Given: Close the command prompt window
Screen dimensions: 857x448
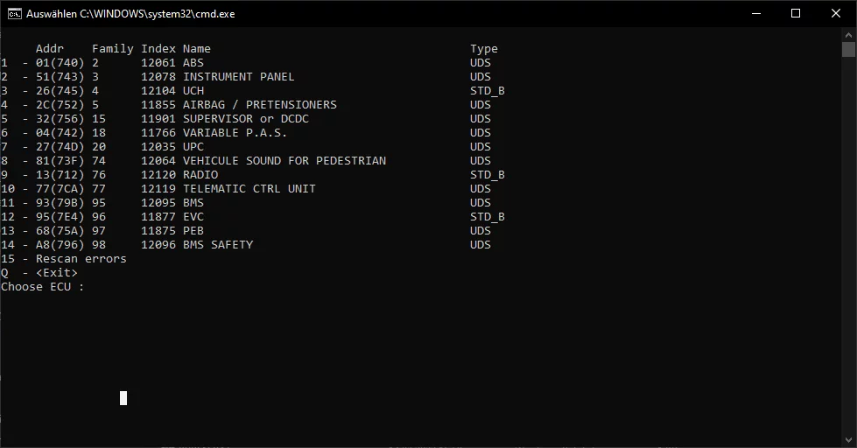Looking at the screenshot, I should coord(836,13).
